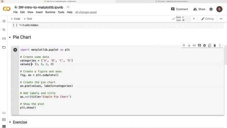Click the line 'fig, ax = plt.subplots()'
The height and width of the screenshot is (128, 227).
coord(39,75)
